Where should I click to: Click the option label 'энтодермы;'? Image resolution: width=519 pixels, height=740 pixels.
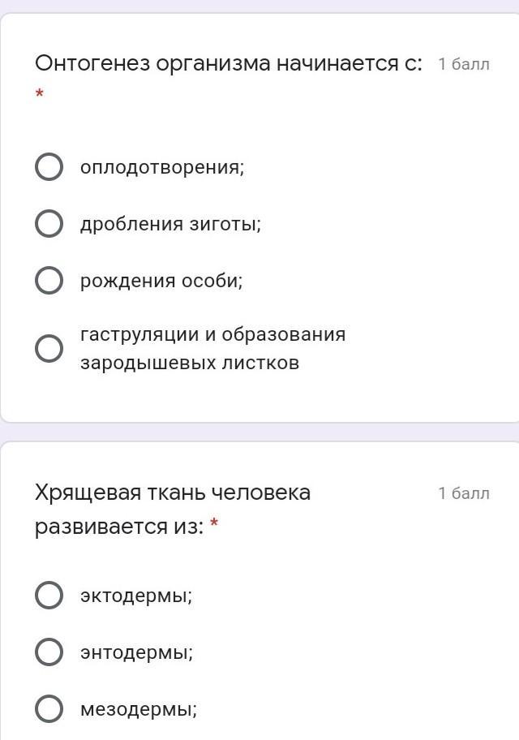pos(136,652)
